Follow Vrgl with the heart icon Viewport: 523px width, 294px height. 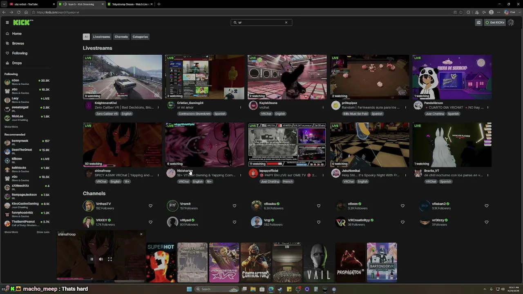click(x=319, y=222)
